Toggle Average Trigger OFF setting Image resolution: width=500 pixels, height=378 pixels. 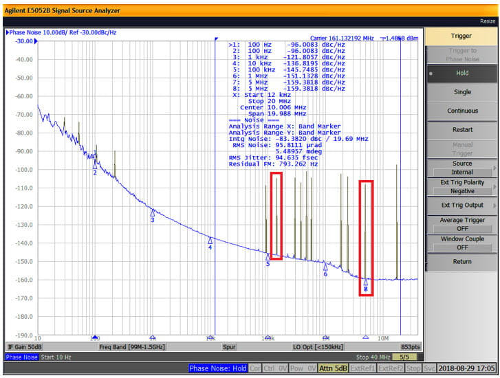click(462, 224)
